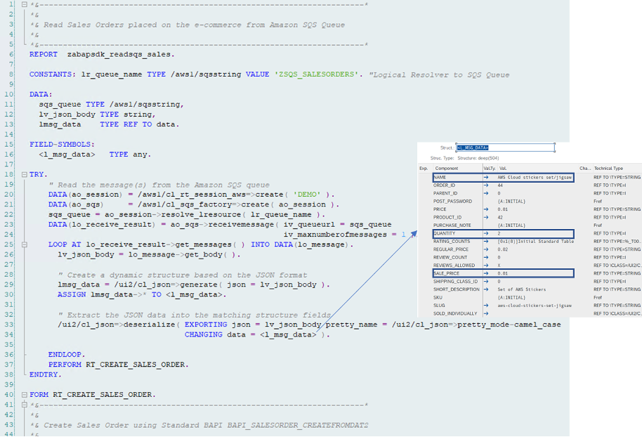Screen dimensions: 642x437
Task: Collapse the header comment block at line 1
Action: pyautogui.click(x=25, y=4)
